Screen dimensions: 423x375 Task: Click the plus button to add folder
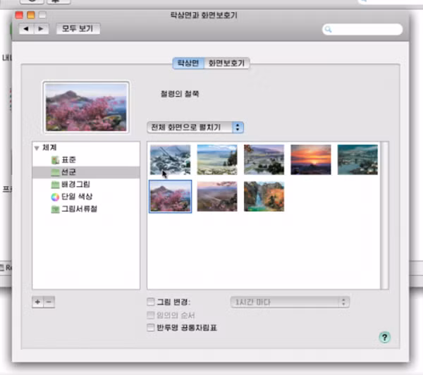coord(37,302)
